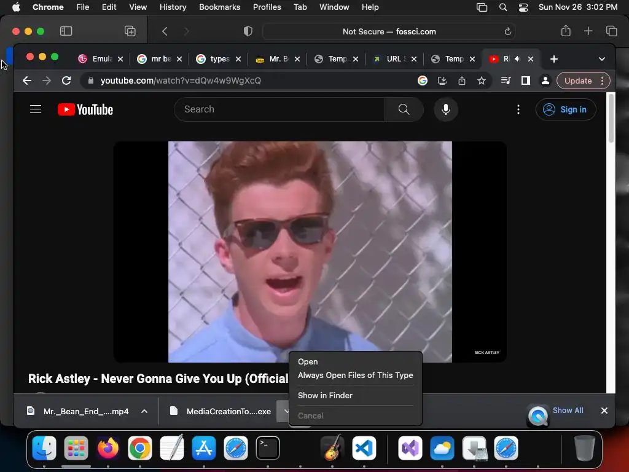Toggle Safari sidebar in background window
The height and width of the screenshot is (472, 629).
tap(66, 31)
